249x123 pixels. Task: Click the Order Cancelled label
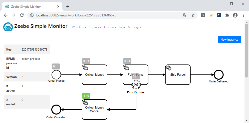(56, 117)
